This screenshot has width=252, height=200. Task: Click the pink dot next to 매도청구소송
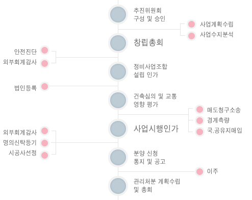199,110
